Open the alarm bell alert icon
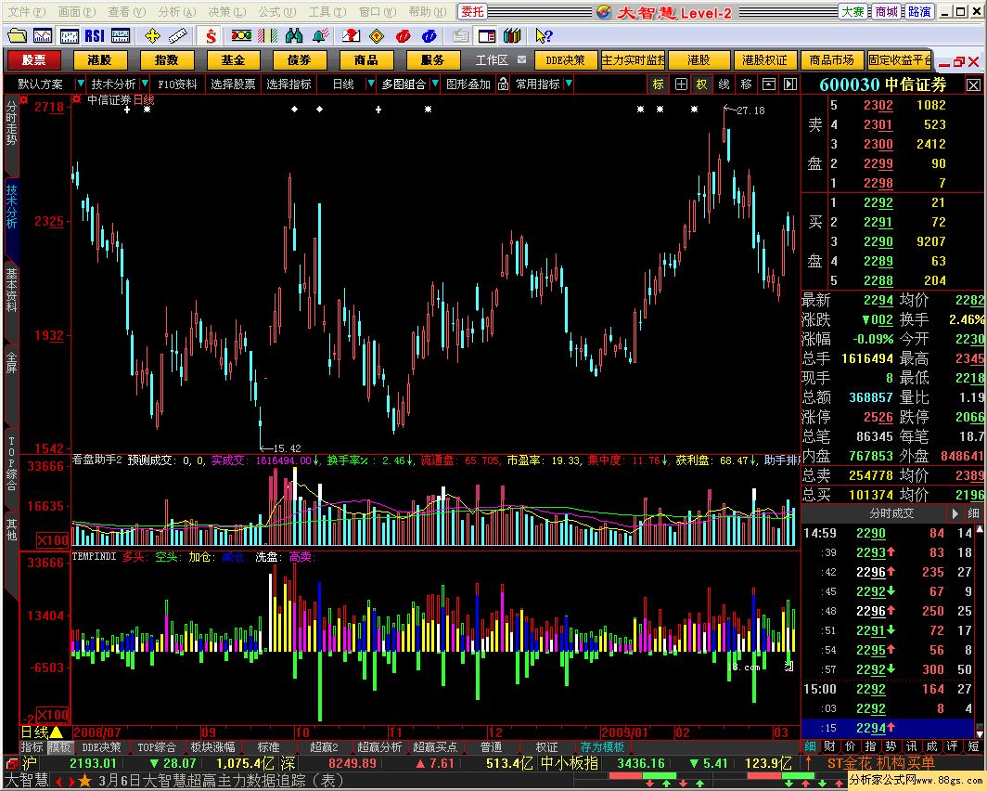Viewport: 987px width, 791px height. 320,36
